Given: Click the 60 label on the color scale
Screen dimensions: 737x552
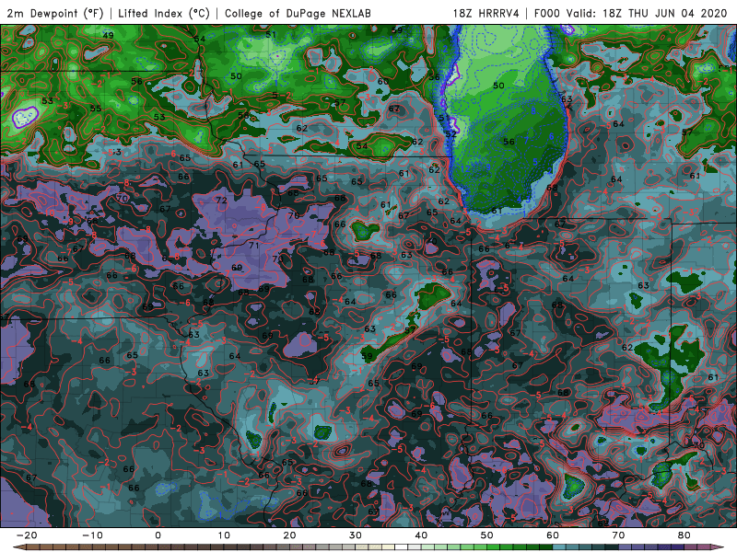Looking at the screenshot, I should [553, 535].
